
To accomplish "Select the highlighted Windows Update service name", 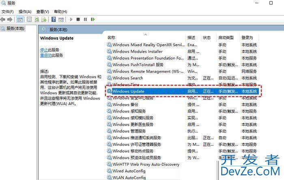I will (x=128, y=91).
